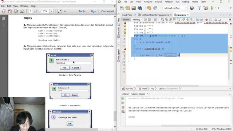The width and height of the screenshot is (233, 131).
Task: Click Shift Line Right icon in editor toolbar
Action: tap(201, 20)
